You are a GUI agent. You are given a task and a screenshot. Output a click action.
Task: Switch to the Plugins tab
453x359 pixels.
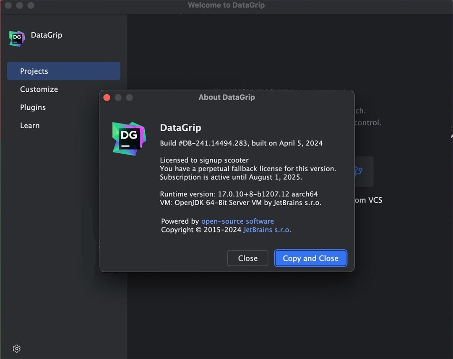(x=33, y=107)
